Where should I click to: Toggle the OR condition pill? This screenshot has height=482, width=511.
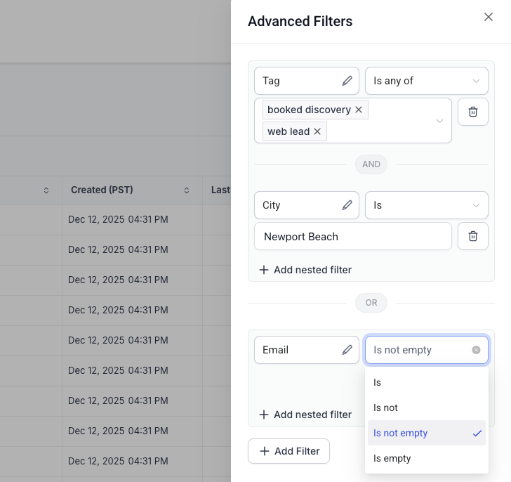click(371, 303)
